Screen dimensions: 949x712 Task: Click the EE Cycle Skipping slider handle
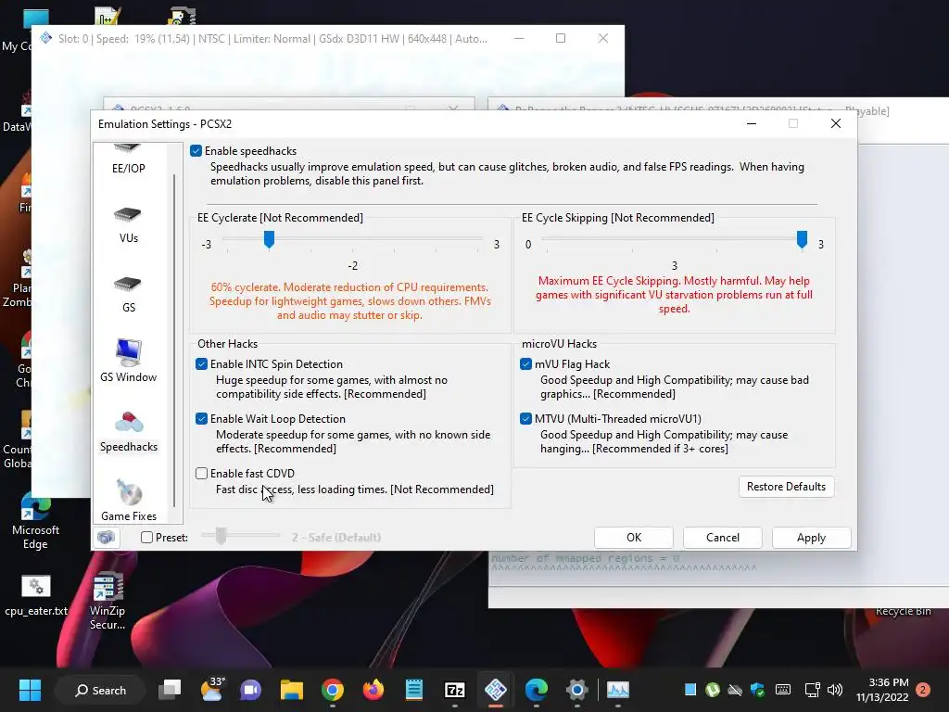click(802, 240)
